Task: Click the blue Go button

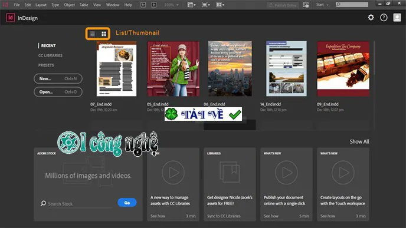Action: (x=127, y=203)
